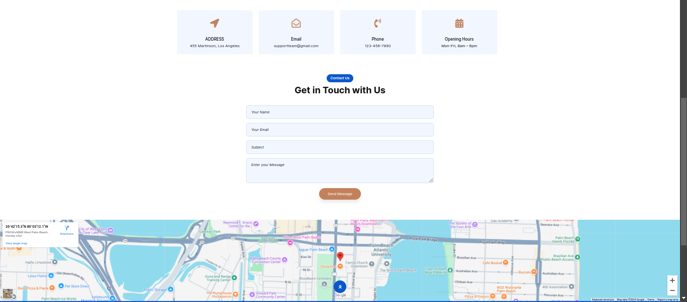687x302 pixels.
Task: Click the map coordinates 26°42'15.3"N text
Action: click(27, 227)
